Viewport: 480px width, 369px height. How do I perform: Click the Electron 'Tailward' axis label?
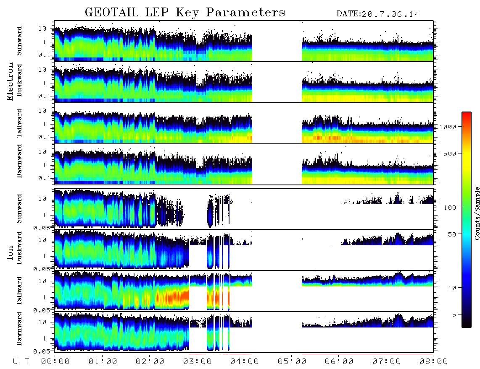(19, 123)
